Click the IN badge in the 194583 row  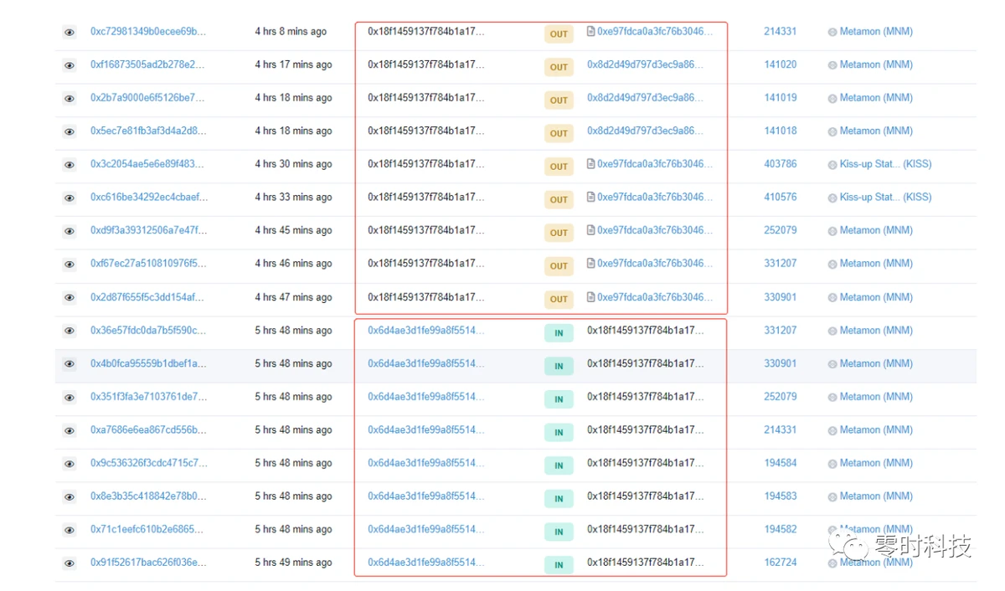click(559, 498)
